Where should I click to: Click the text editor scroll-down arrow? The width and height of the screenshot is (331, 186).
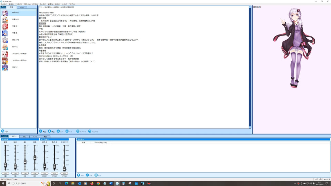tap(250, 127)
